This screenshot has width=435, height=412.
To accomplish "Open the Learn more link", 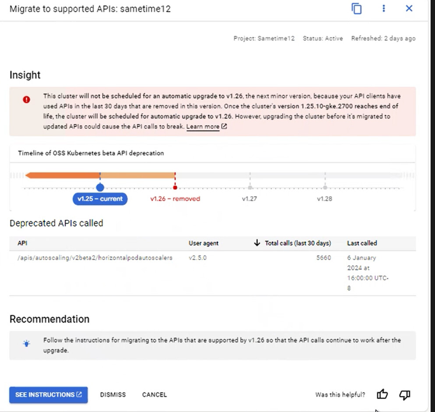I will click(203, 127).
